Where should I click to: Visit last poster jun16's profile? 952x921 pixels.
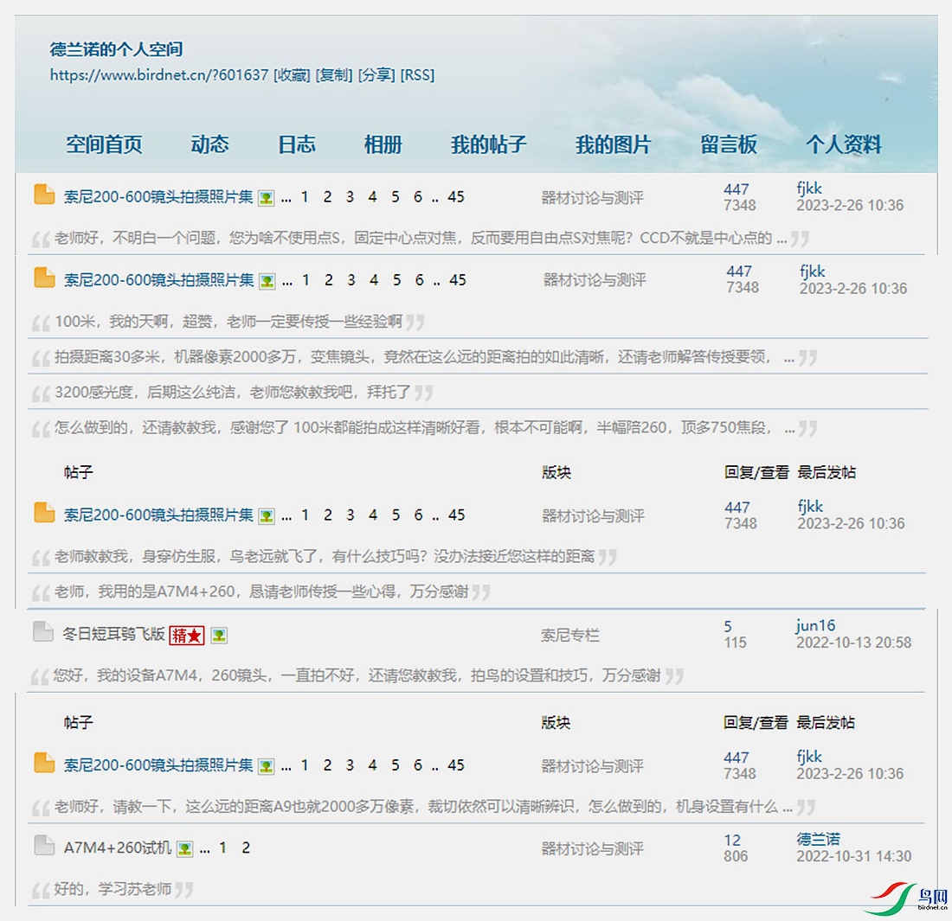click(x=815, y=626)
